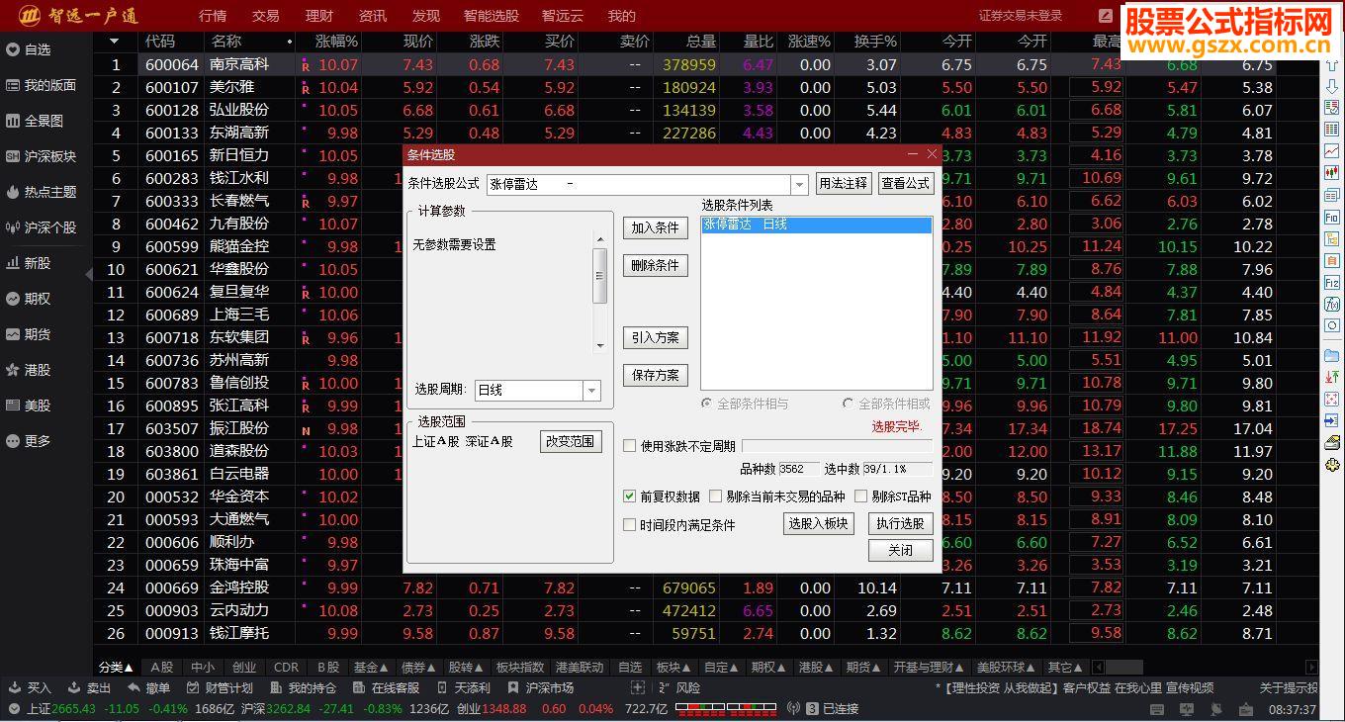Switch to the 板块指数 bottom tab

coord(520,668)
